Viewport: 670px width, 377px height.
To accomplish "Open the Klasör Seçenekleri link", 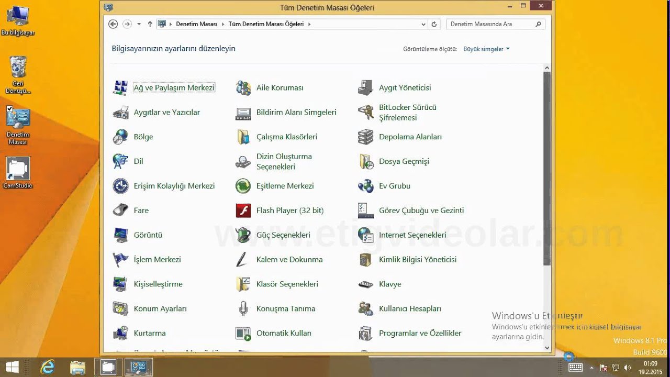I will click(x=287, y=284).
